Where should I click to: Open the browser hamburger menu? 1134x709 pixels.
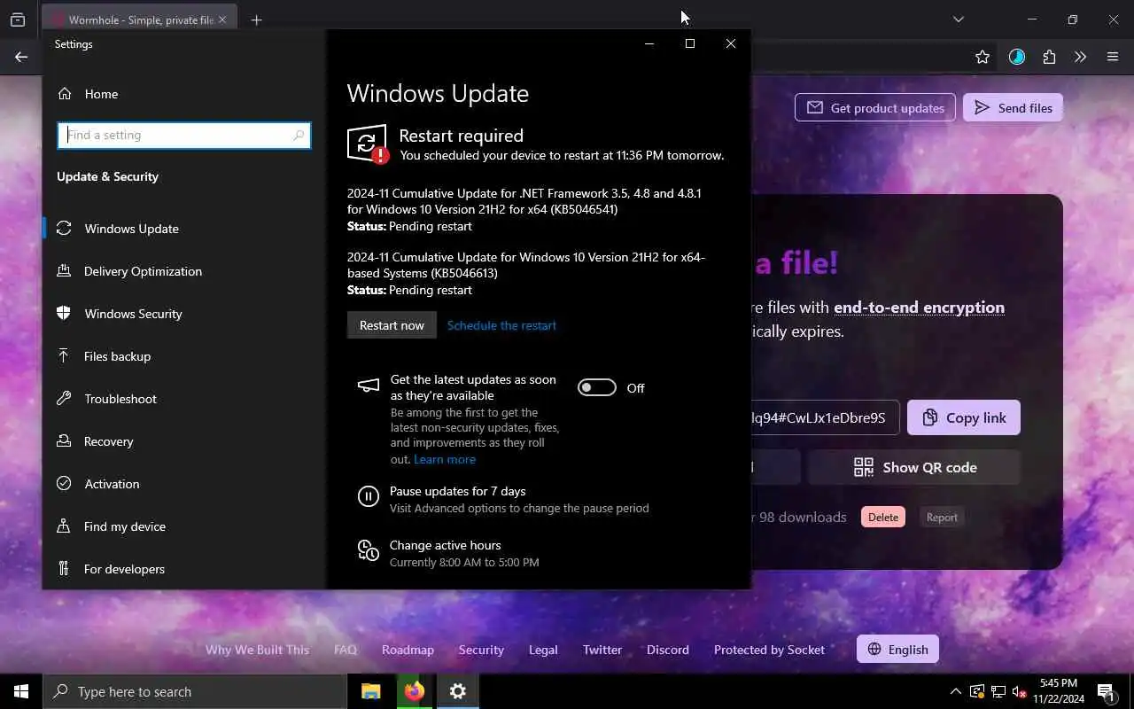click(x=1113, y=57)
